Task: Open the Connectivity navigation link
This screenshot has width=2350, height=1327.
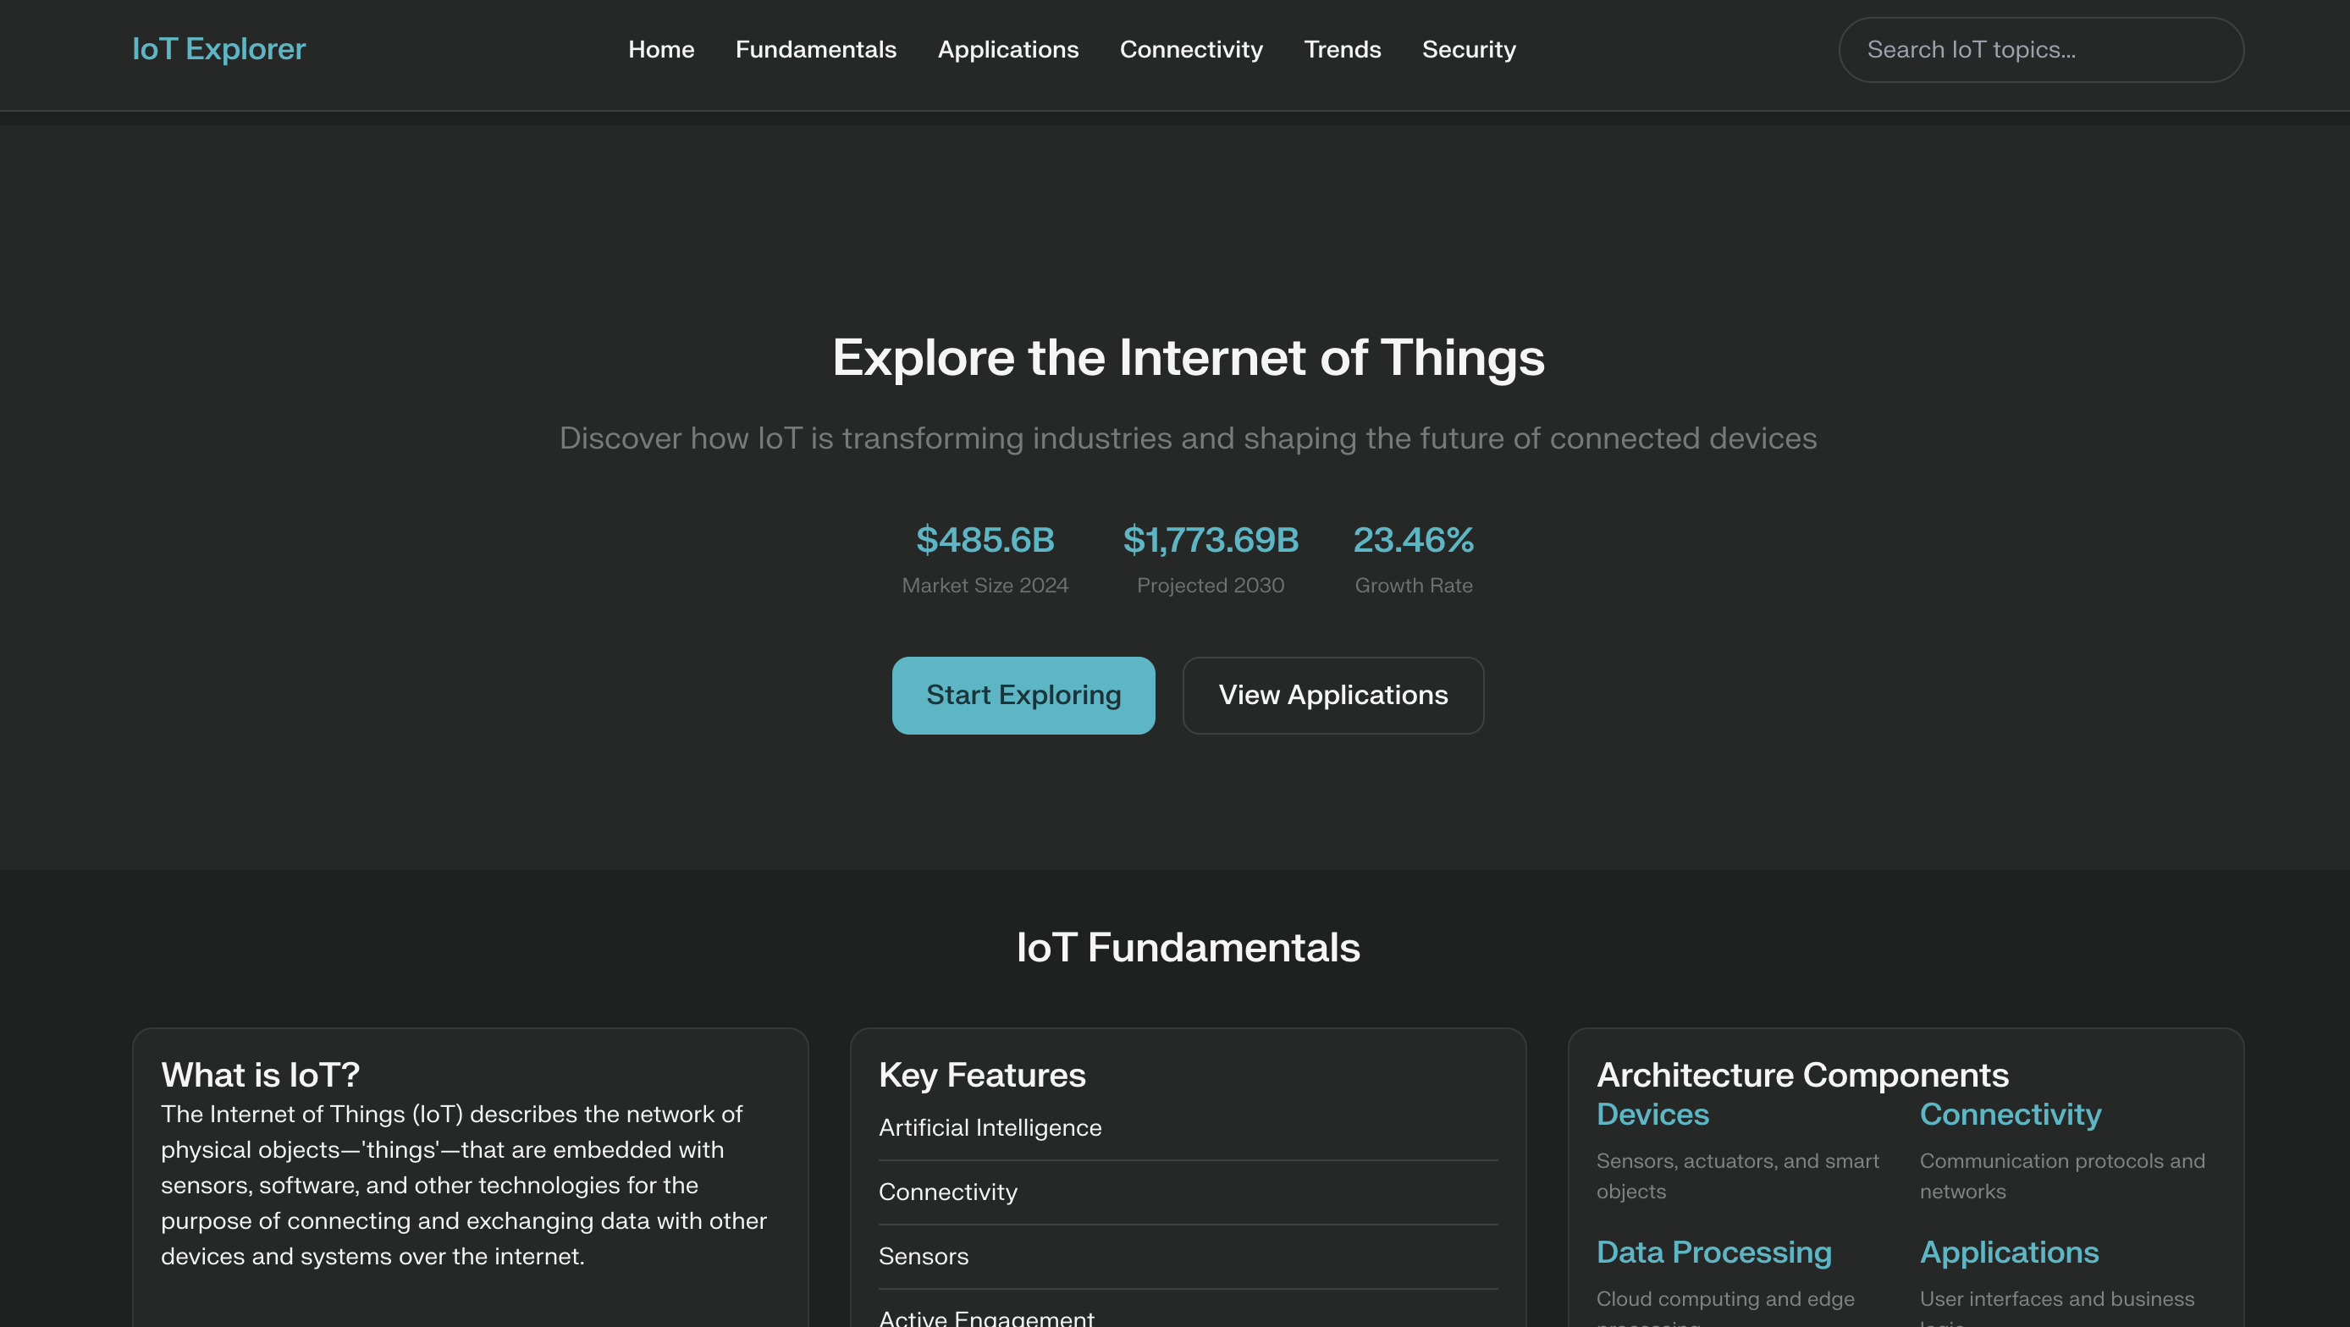Action: (1190, 49)
